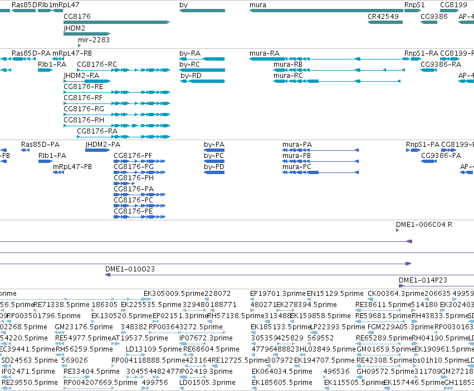Click the CG8176-RC transcript glyph

point(123,70)
